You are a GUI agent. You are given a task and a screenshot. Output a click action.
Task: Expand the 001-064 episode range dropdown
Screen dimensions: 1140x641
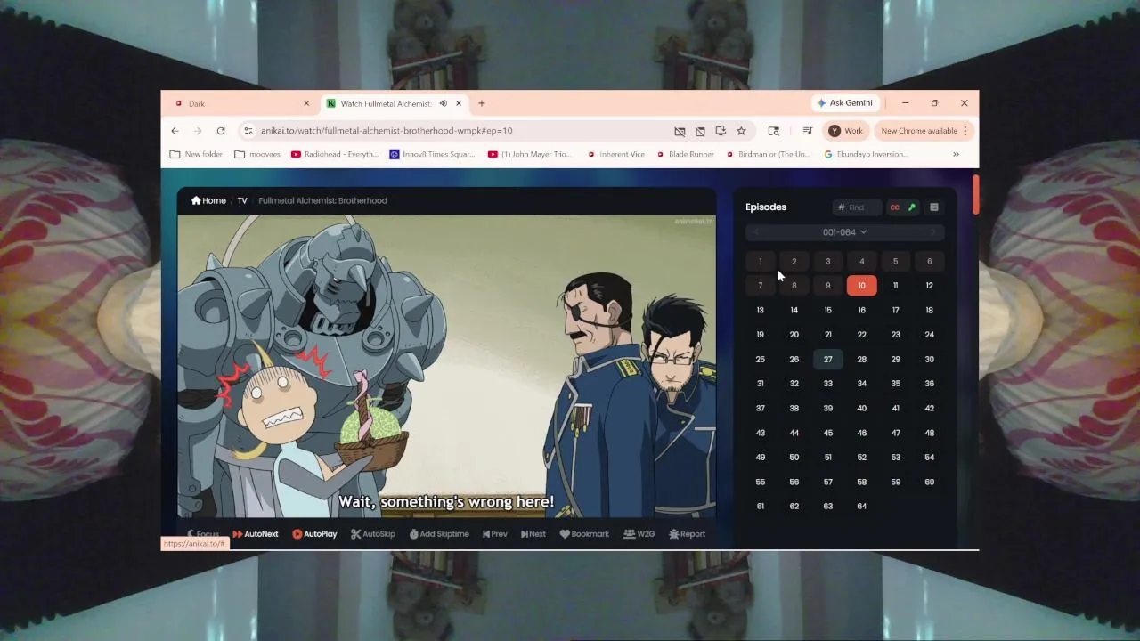coord(844,232)
